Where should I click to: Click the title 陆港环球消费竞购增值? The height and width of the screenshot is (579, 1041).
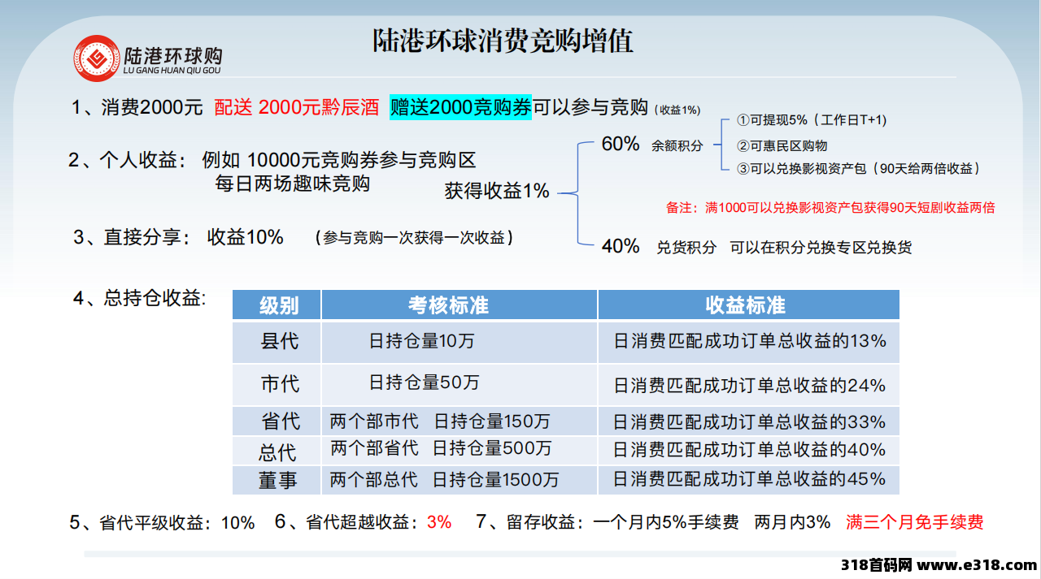pos(503,41)
